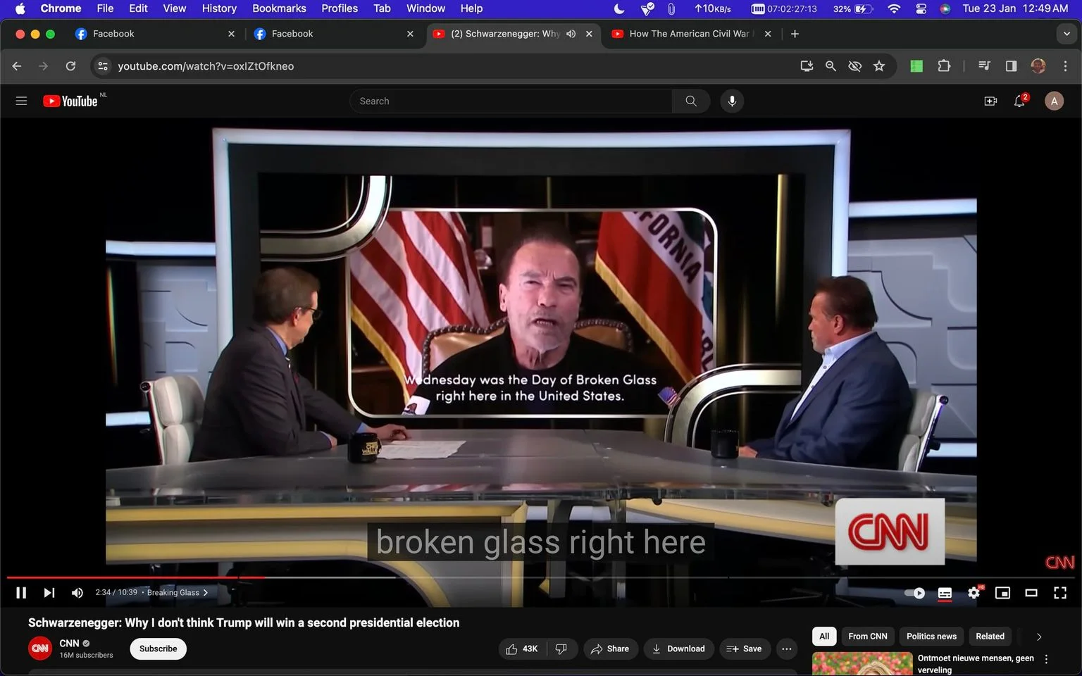Enable miniplayer mode

pos(1002,593)
